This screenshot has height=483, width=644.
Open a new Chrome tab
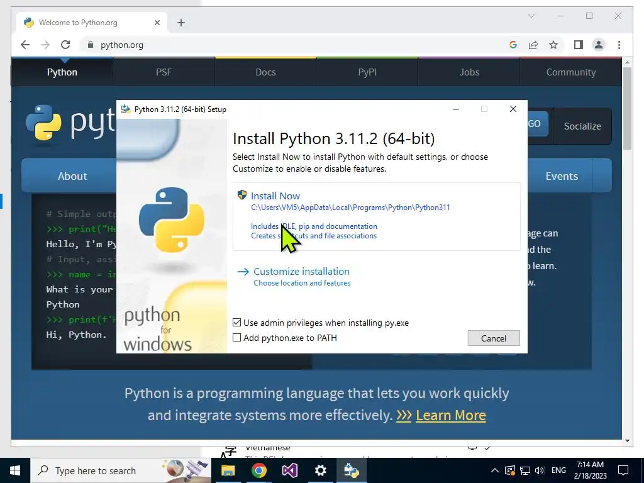point(181,23)
